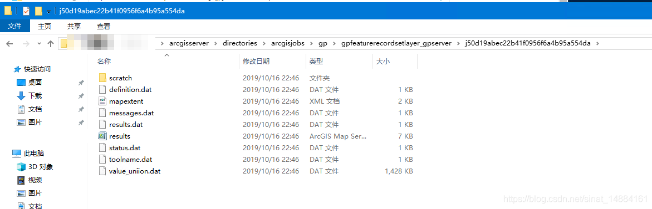Expand the chevron after gp in path
Viewport: 652px width, 209px height.
334,43
